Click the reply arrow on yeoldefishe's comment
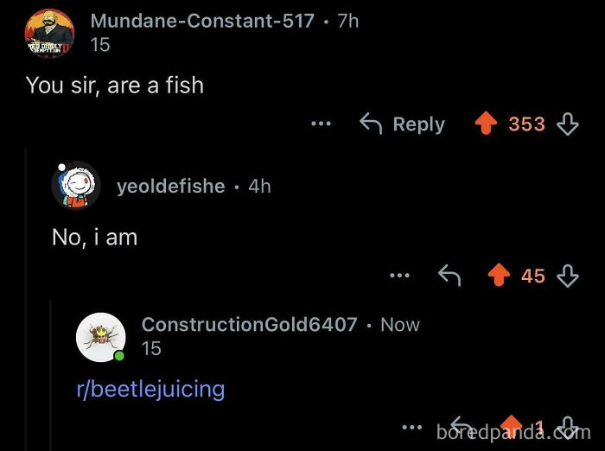 pyautogui.click(x=449, y=276)
